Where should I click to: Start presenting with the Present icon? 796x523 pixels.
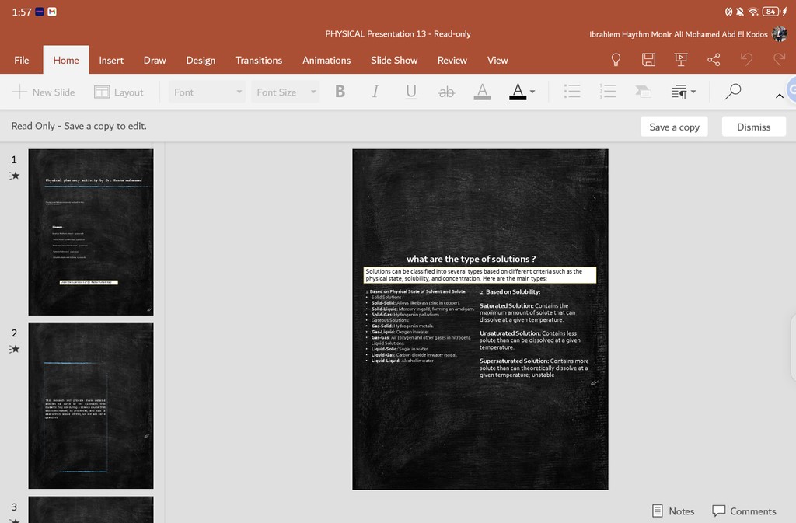[x=681, y=60]
